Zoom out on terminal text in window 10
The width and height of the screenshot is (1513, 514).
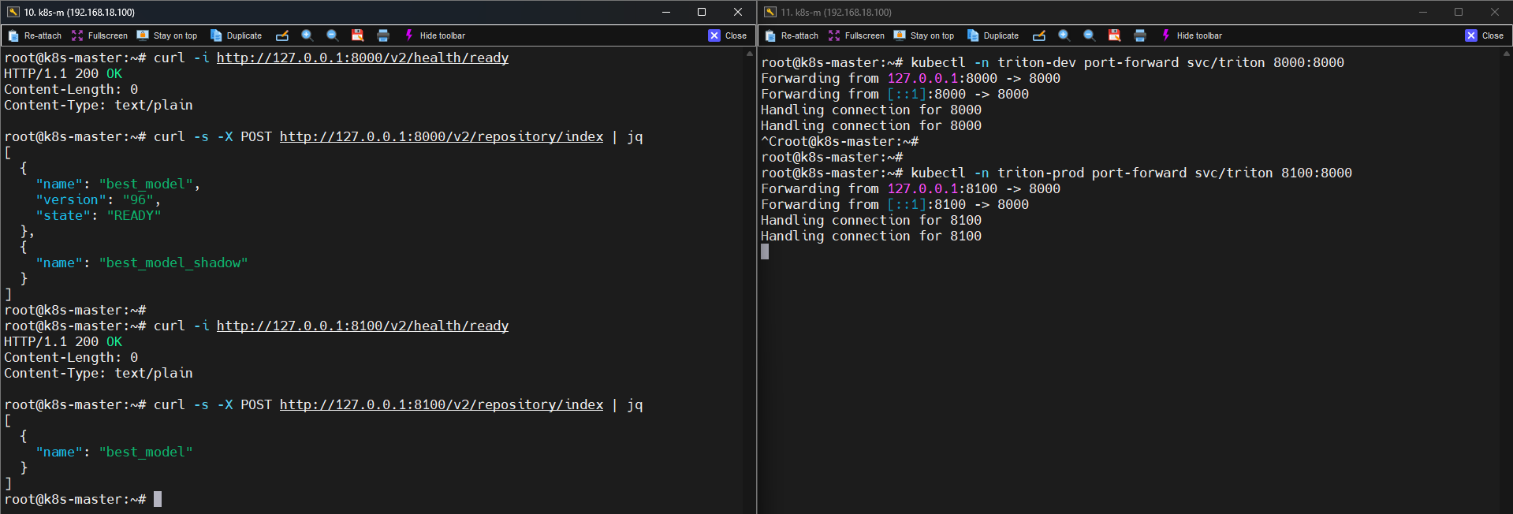tap(333, 35)
